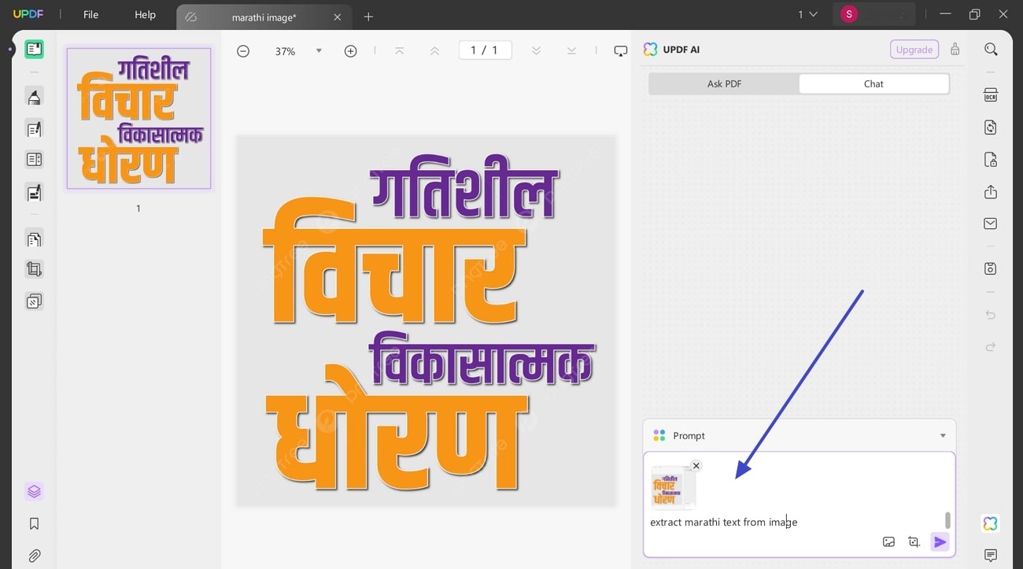1023x569 pixels.
Task: Select the Crop Pages tool
Action: pos(34,268)
